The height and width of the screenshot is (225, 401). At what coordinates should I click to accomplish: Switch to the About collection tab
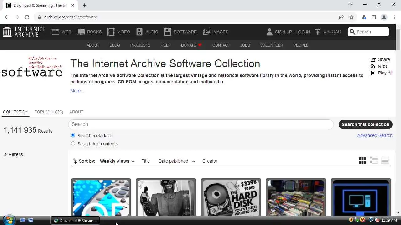pos(76,112)
